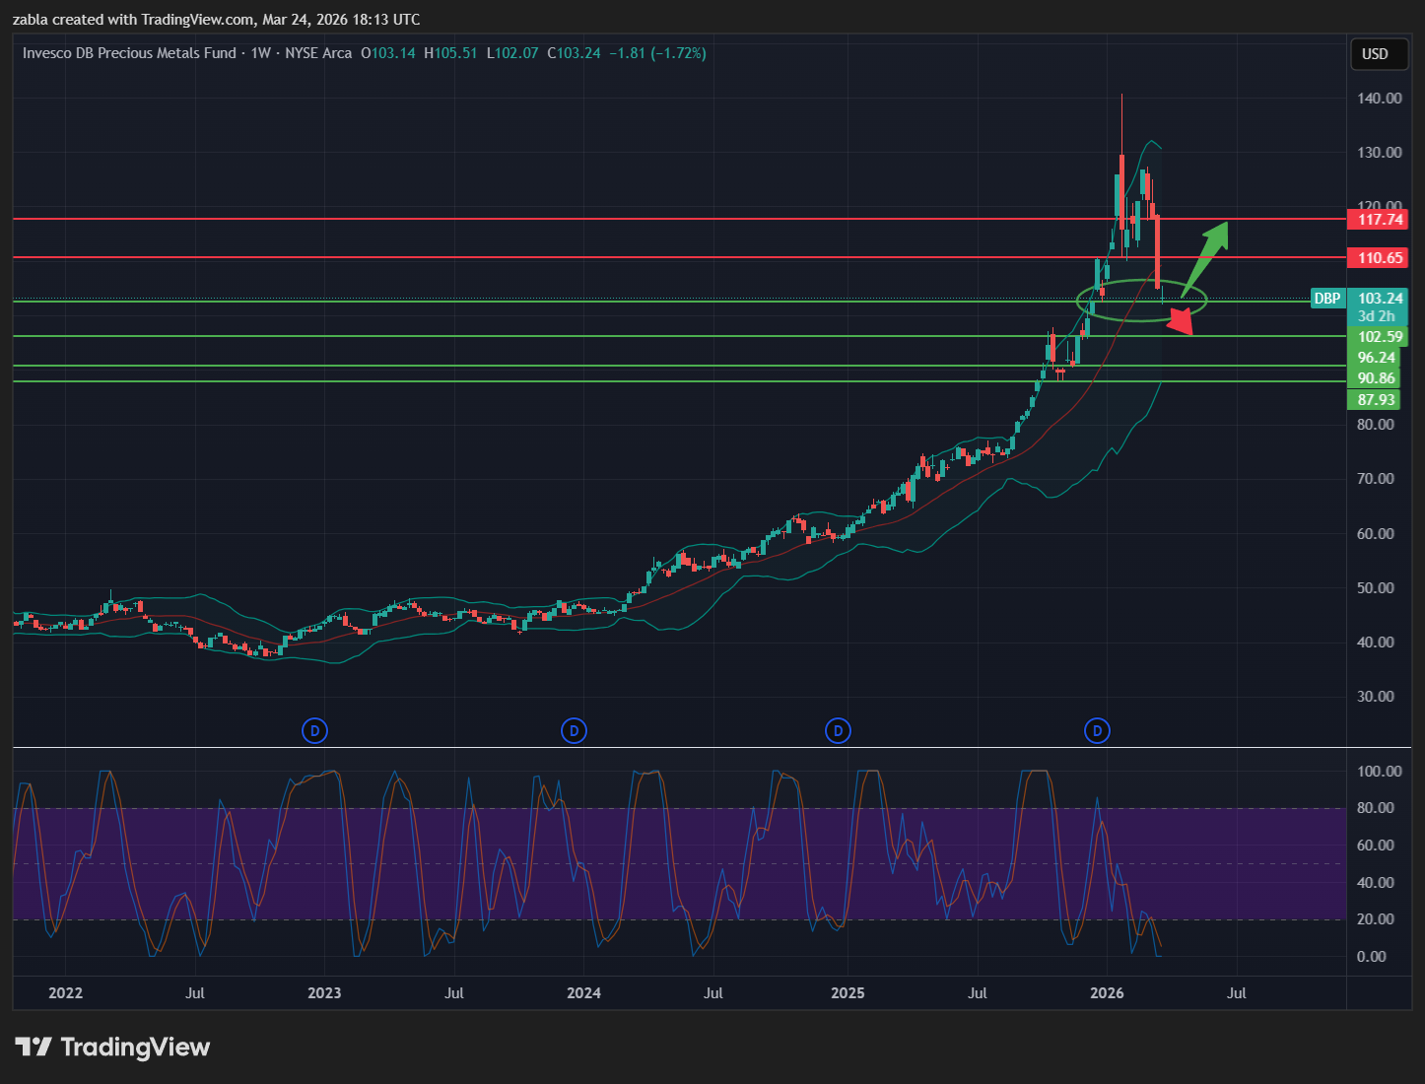1425x1084 pixels.
Task: Click the 103.24 current price label
Action: pos(1380,299)
